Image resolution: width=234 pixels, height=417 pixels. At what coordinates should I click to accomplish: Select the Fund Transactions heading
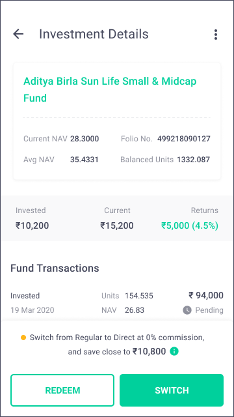pyautogui.click(x=55, y=268)
